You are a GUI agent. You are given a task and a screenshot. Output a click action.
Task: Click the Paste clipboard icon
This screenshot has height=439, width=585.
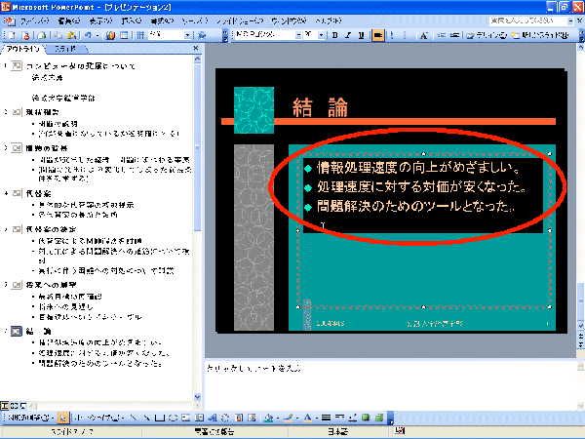tap(71, 35)
